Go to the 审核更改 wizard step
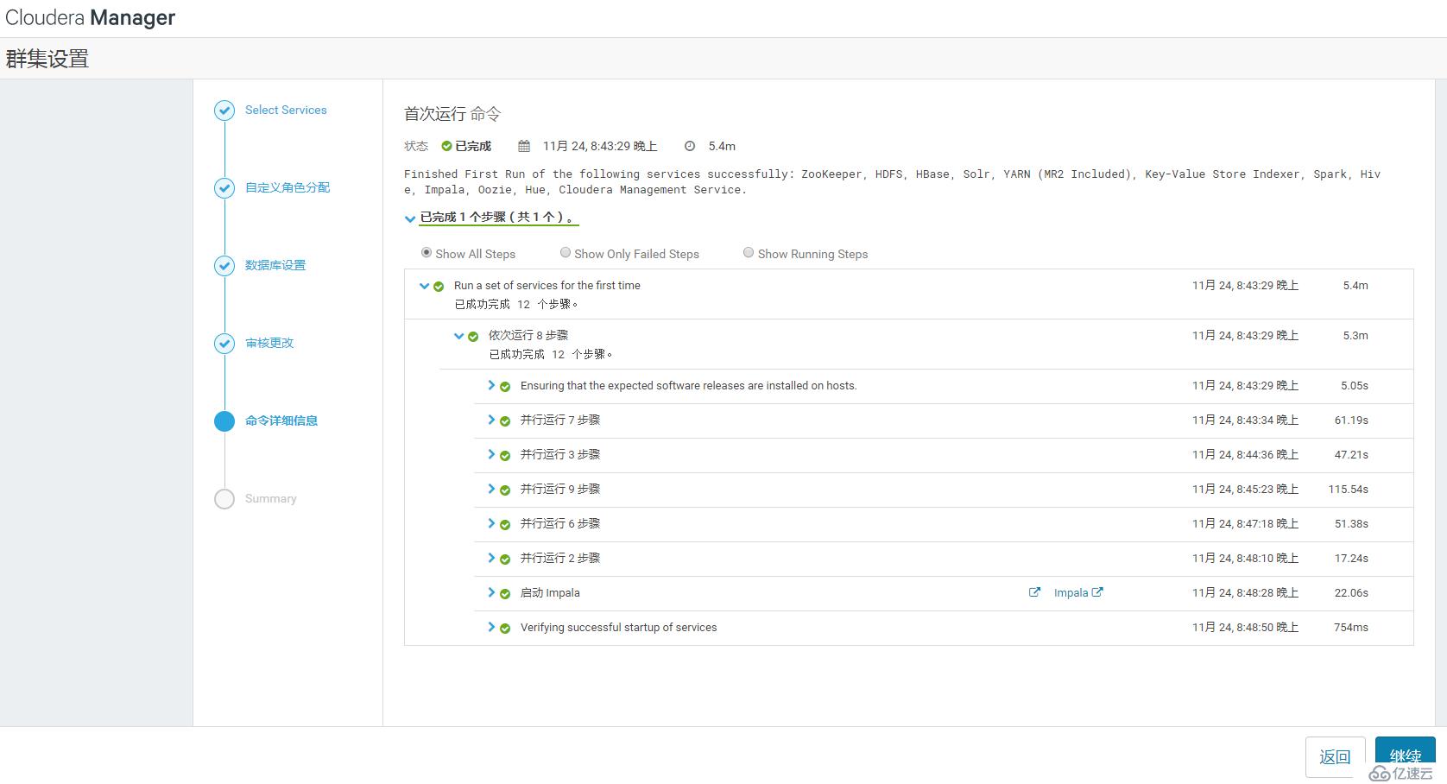This screenshot has height=784, width=1447. [x=269, y=343]
